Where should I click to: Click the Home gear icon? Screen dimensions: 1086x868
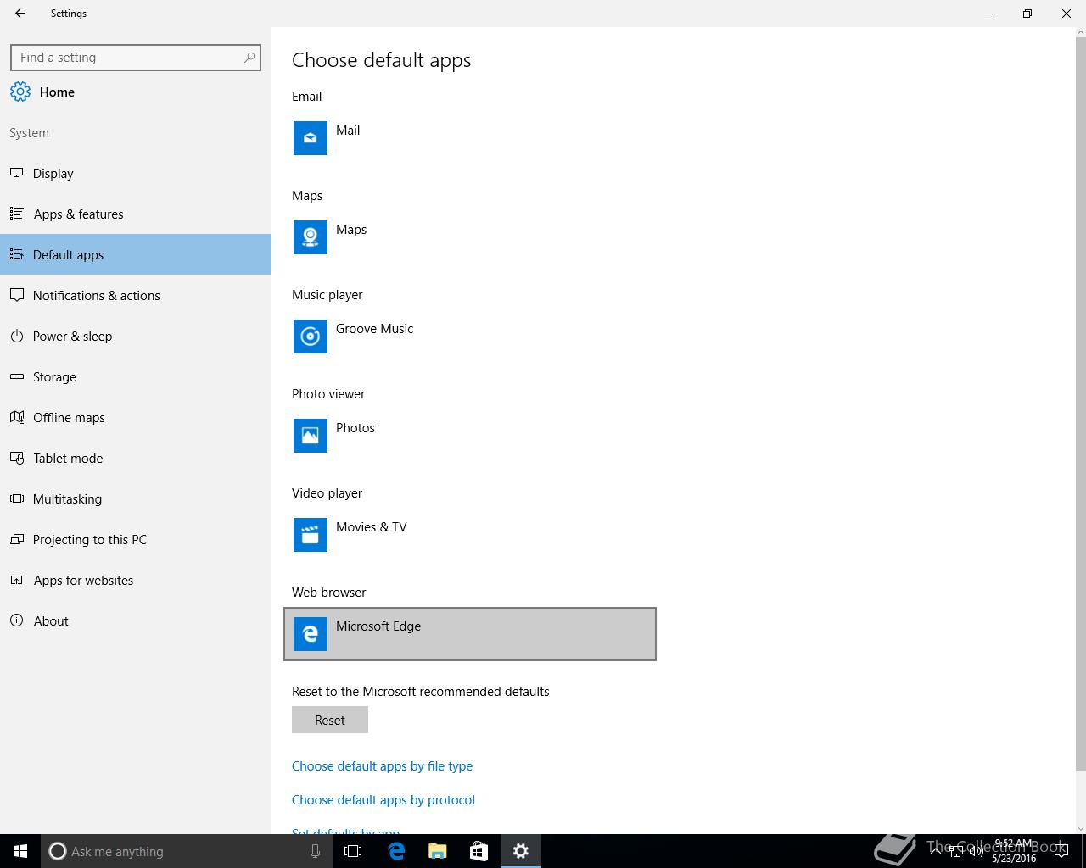tap(20, 92)
